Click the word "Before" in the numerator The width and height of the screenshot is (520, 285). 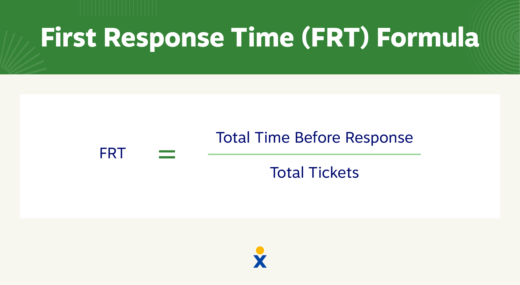point(317,138)
